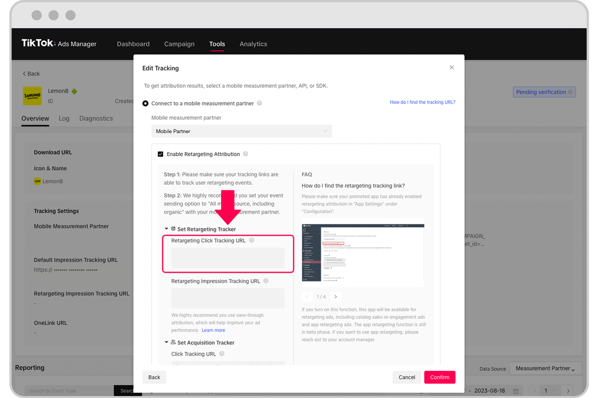Image resolution: width=598 pixels, height=398 pixels.
Task: Collapse the Set Acquisition Tracker section
Action: 166,342
